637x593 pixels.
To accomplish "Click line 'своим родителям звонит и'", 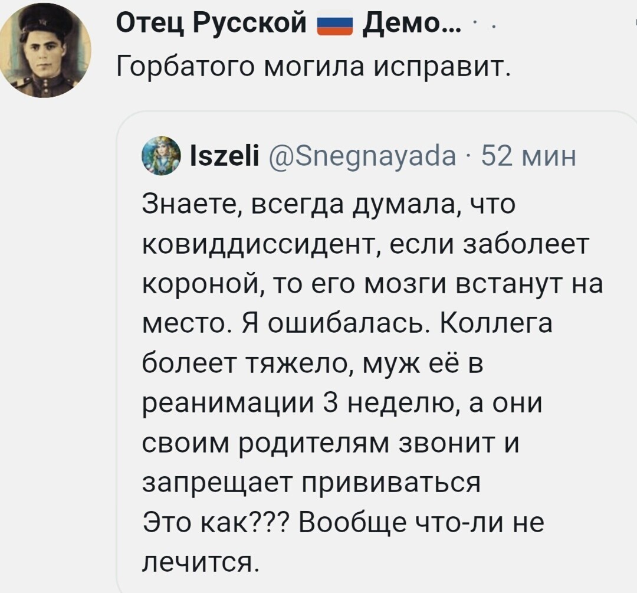I will point(331,444).
